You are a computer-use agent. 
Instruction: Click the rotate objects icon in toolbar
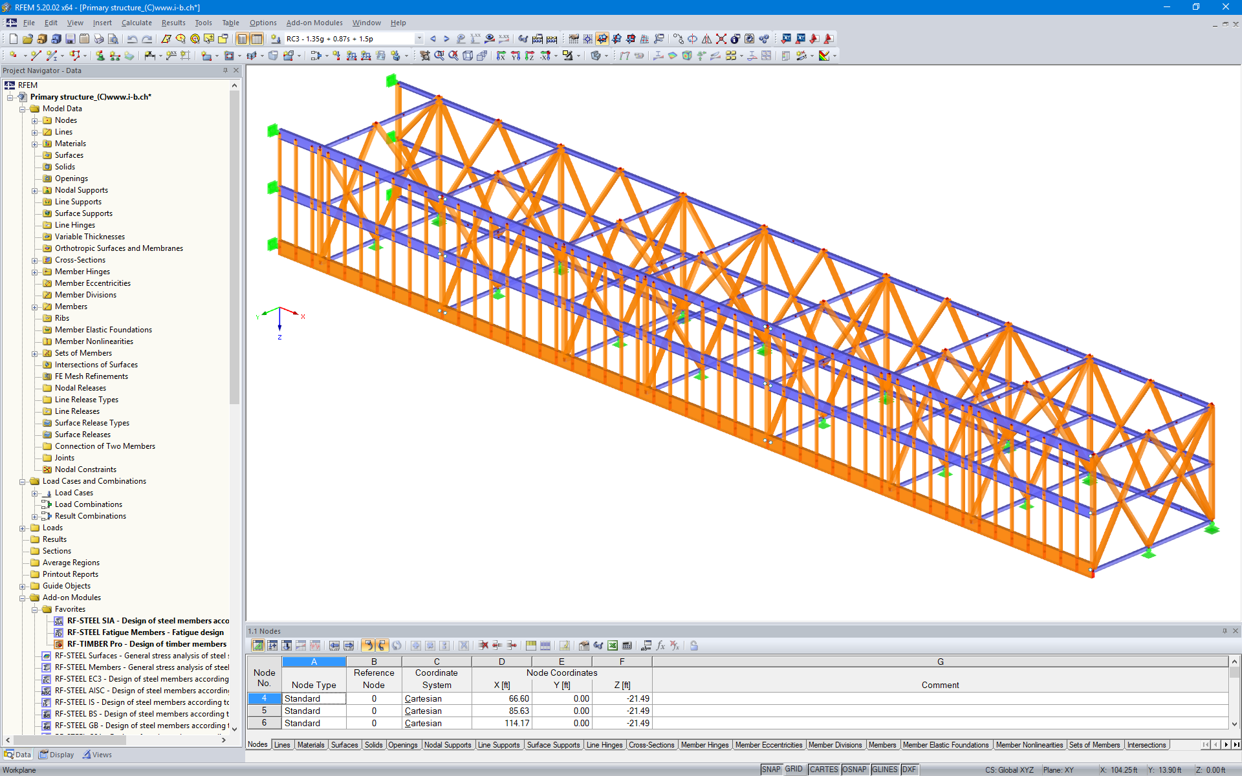pyautogui.click(x=693, y=39)
